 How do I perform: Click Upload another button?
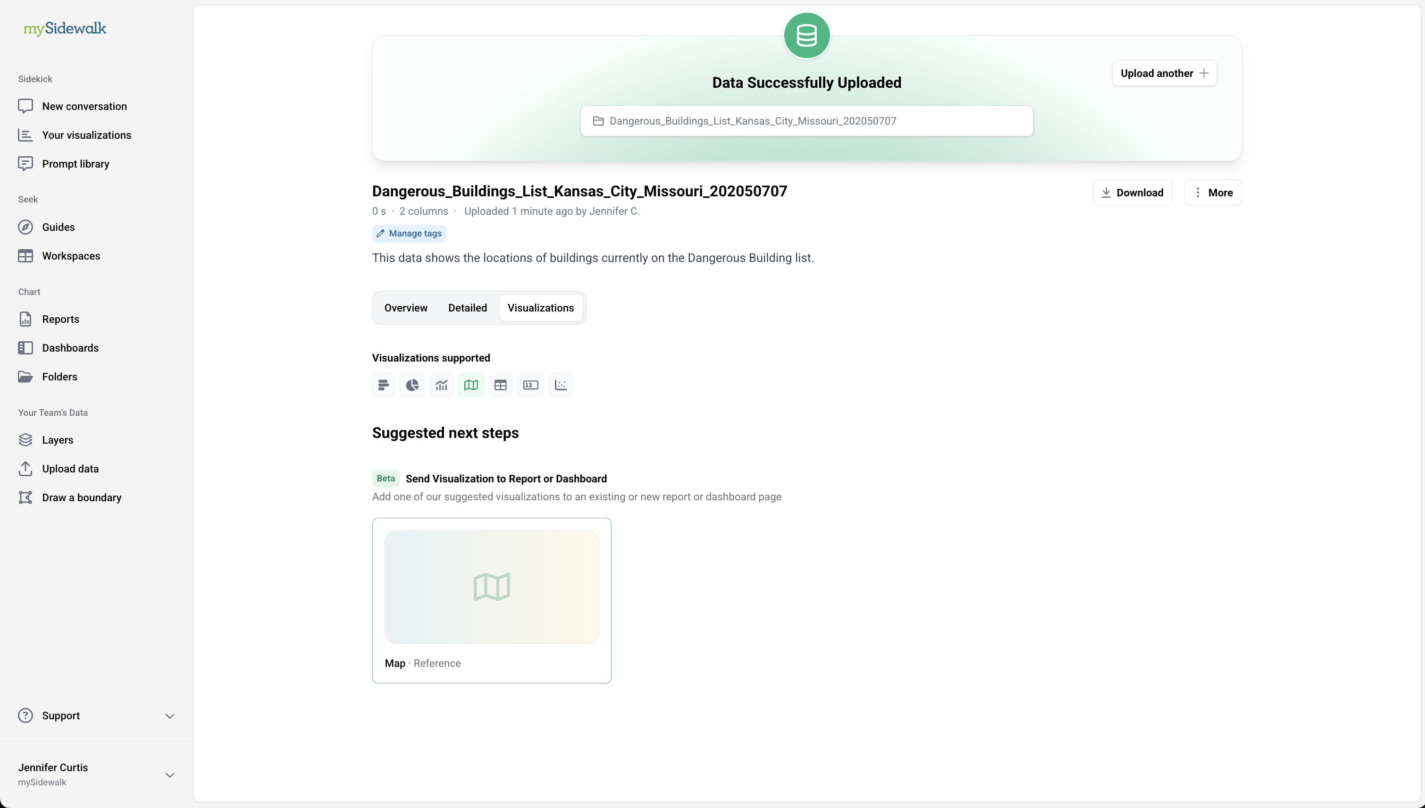[x=1164, y=73]
